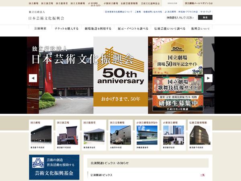
Task: Expand the 劇場施設を利用する navigation menu
Action: tap(99, 29)
